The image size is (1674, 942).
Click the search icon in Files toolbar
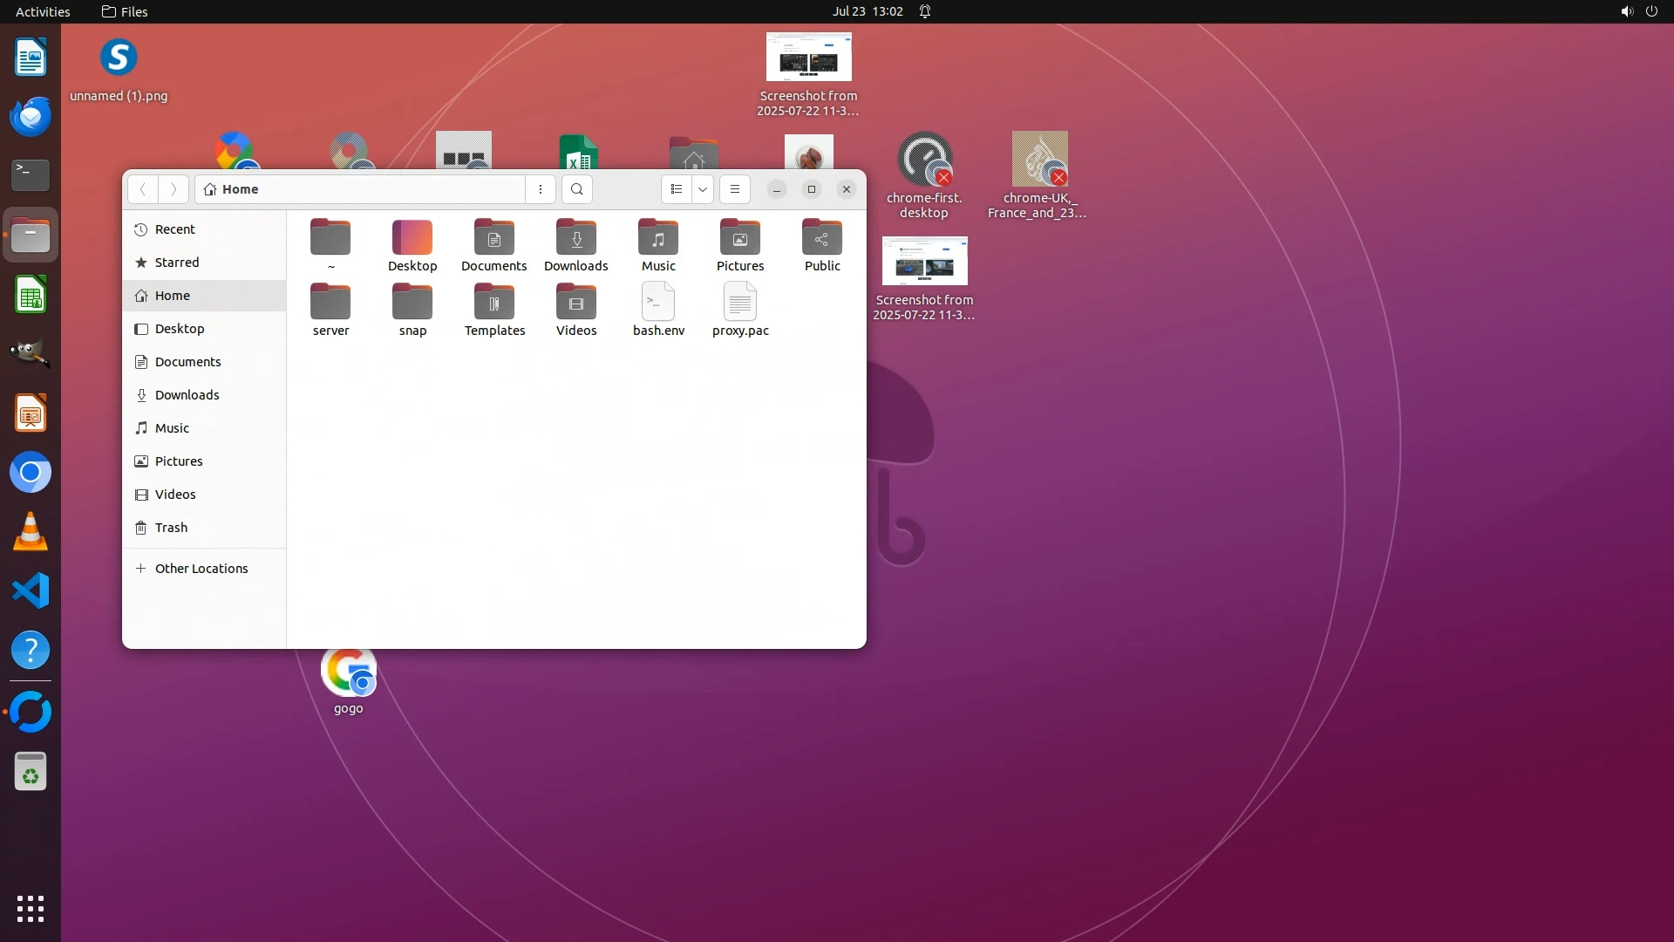(576, 189)
